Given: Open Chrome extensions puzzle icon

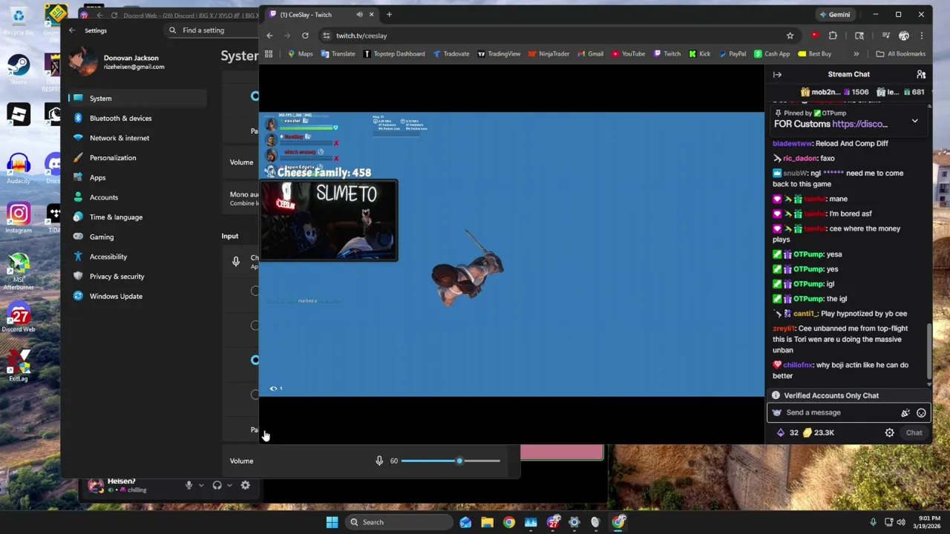Looking at the screenshot, I should [833, 36].
